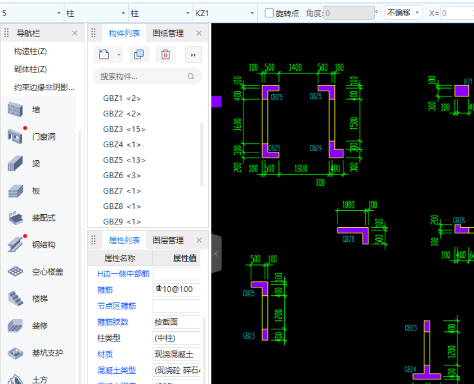Click the 材质 property link

[105, 354]
